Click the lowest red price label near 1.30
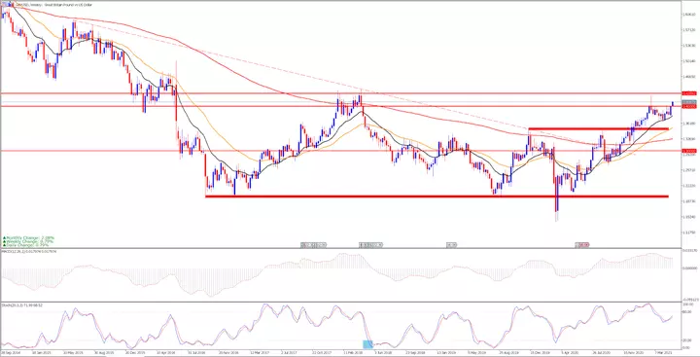Viewport: 700px width, 357px height. coord(689,151)
